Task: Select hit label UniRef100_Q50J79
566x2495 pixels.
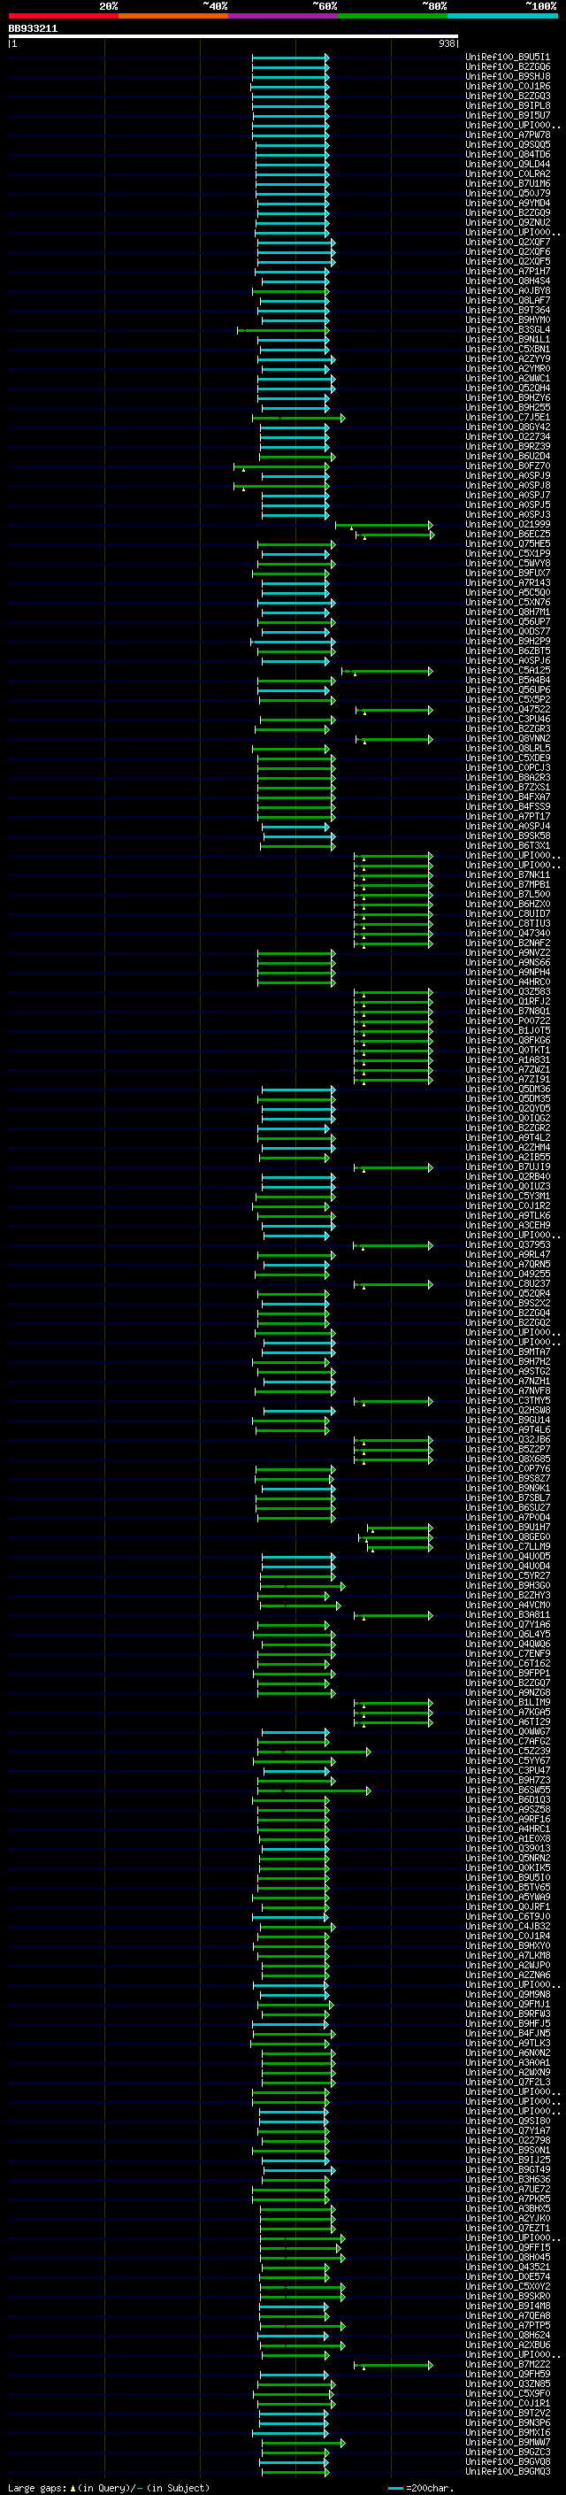Action: coord(508,193)
